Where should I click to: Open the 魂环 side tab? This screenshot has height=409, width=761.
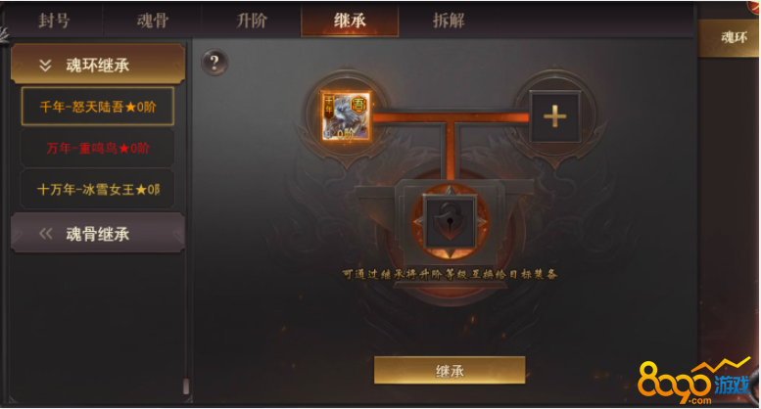(729, 38)
